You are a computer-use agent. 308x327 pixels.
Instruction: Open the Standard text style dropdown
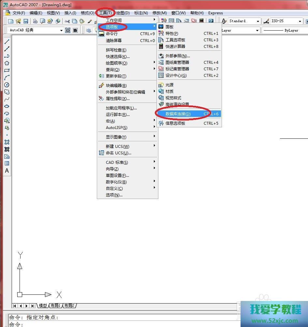pyautogui.click(x=258, y=21)
